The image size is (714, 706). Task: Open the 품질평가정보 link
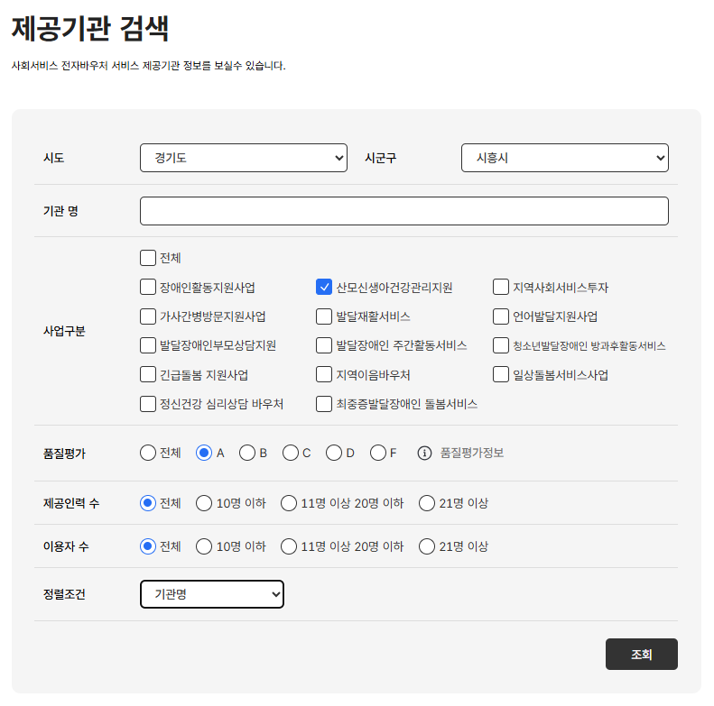tap(472, 453)
